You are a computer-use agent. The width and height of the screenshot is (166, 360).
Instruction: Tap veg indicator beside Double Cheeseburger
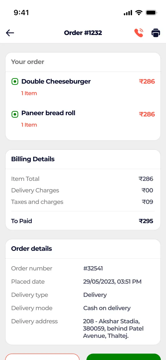[15, 82]
